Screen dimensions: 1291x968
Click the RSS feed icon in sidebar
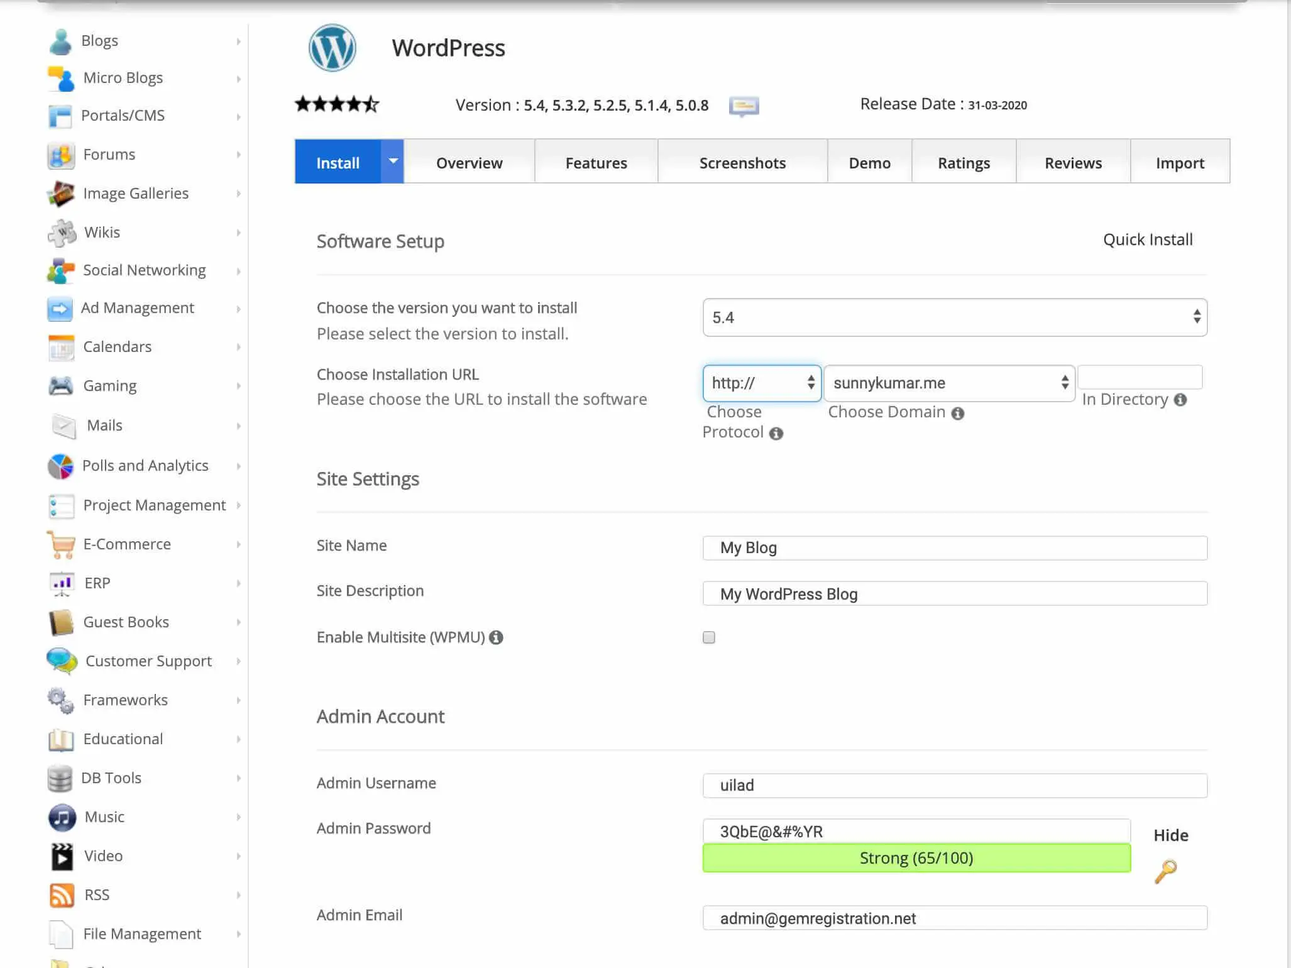point(61,894)
